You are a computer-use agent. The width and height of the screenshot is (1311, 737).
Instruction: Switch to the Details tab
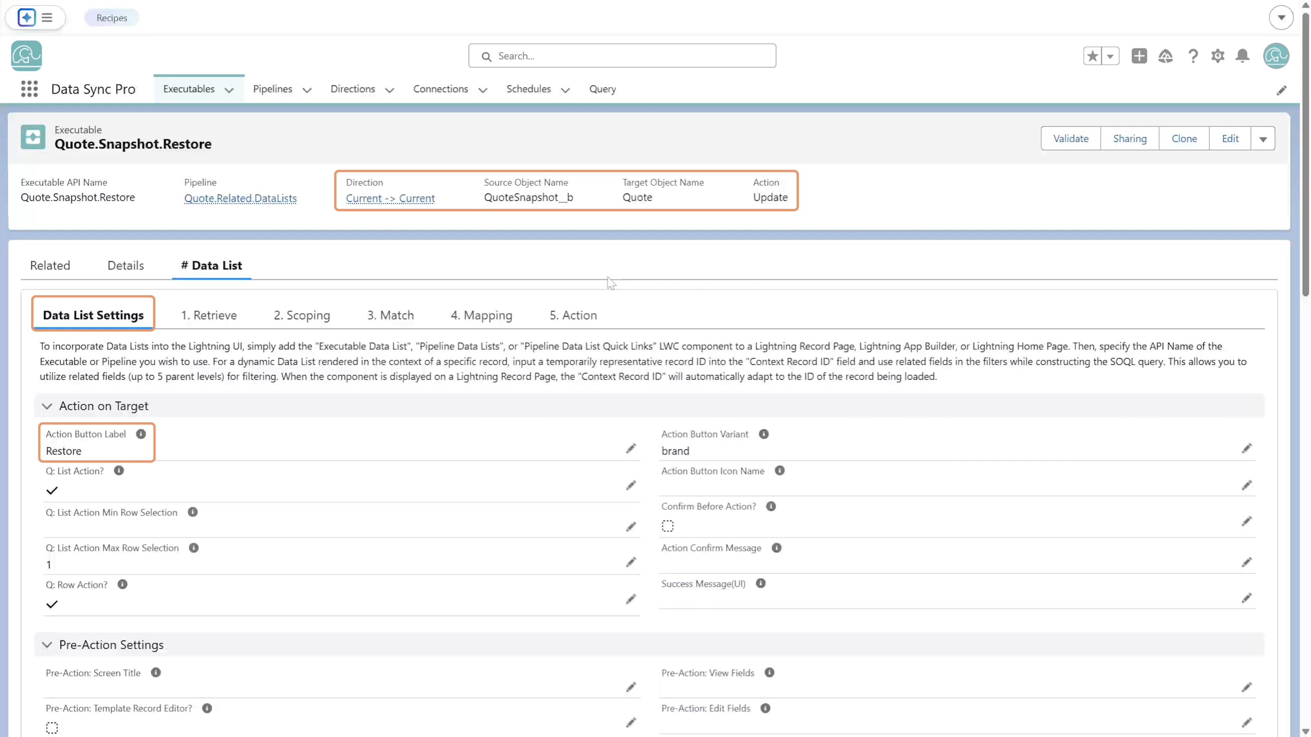click(126, 265)
